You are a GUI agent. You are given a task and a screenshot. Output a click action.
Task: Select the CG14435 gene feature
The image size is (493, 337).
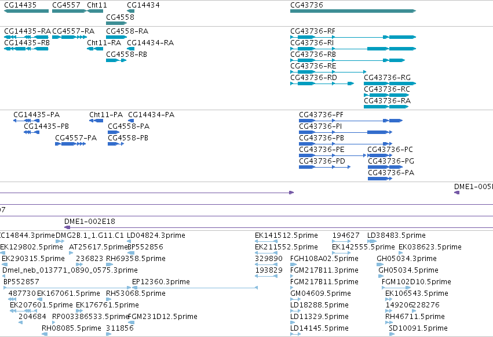point(27,11)
